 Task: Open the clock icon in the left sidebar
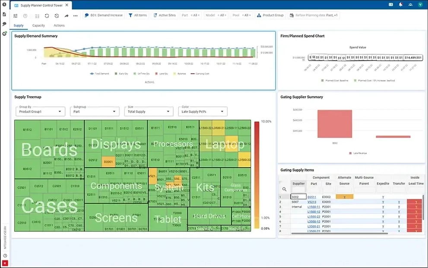point(4,4)
